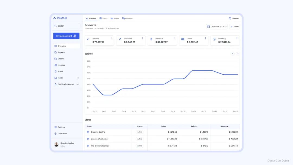Screen dimensions: 293x165
Task: Click the Stealth.io logo icon
Action: (55, 18)
